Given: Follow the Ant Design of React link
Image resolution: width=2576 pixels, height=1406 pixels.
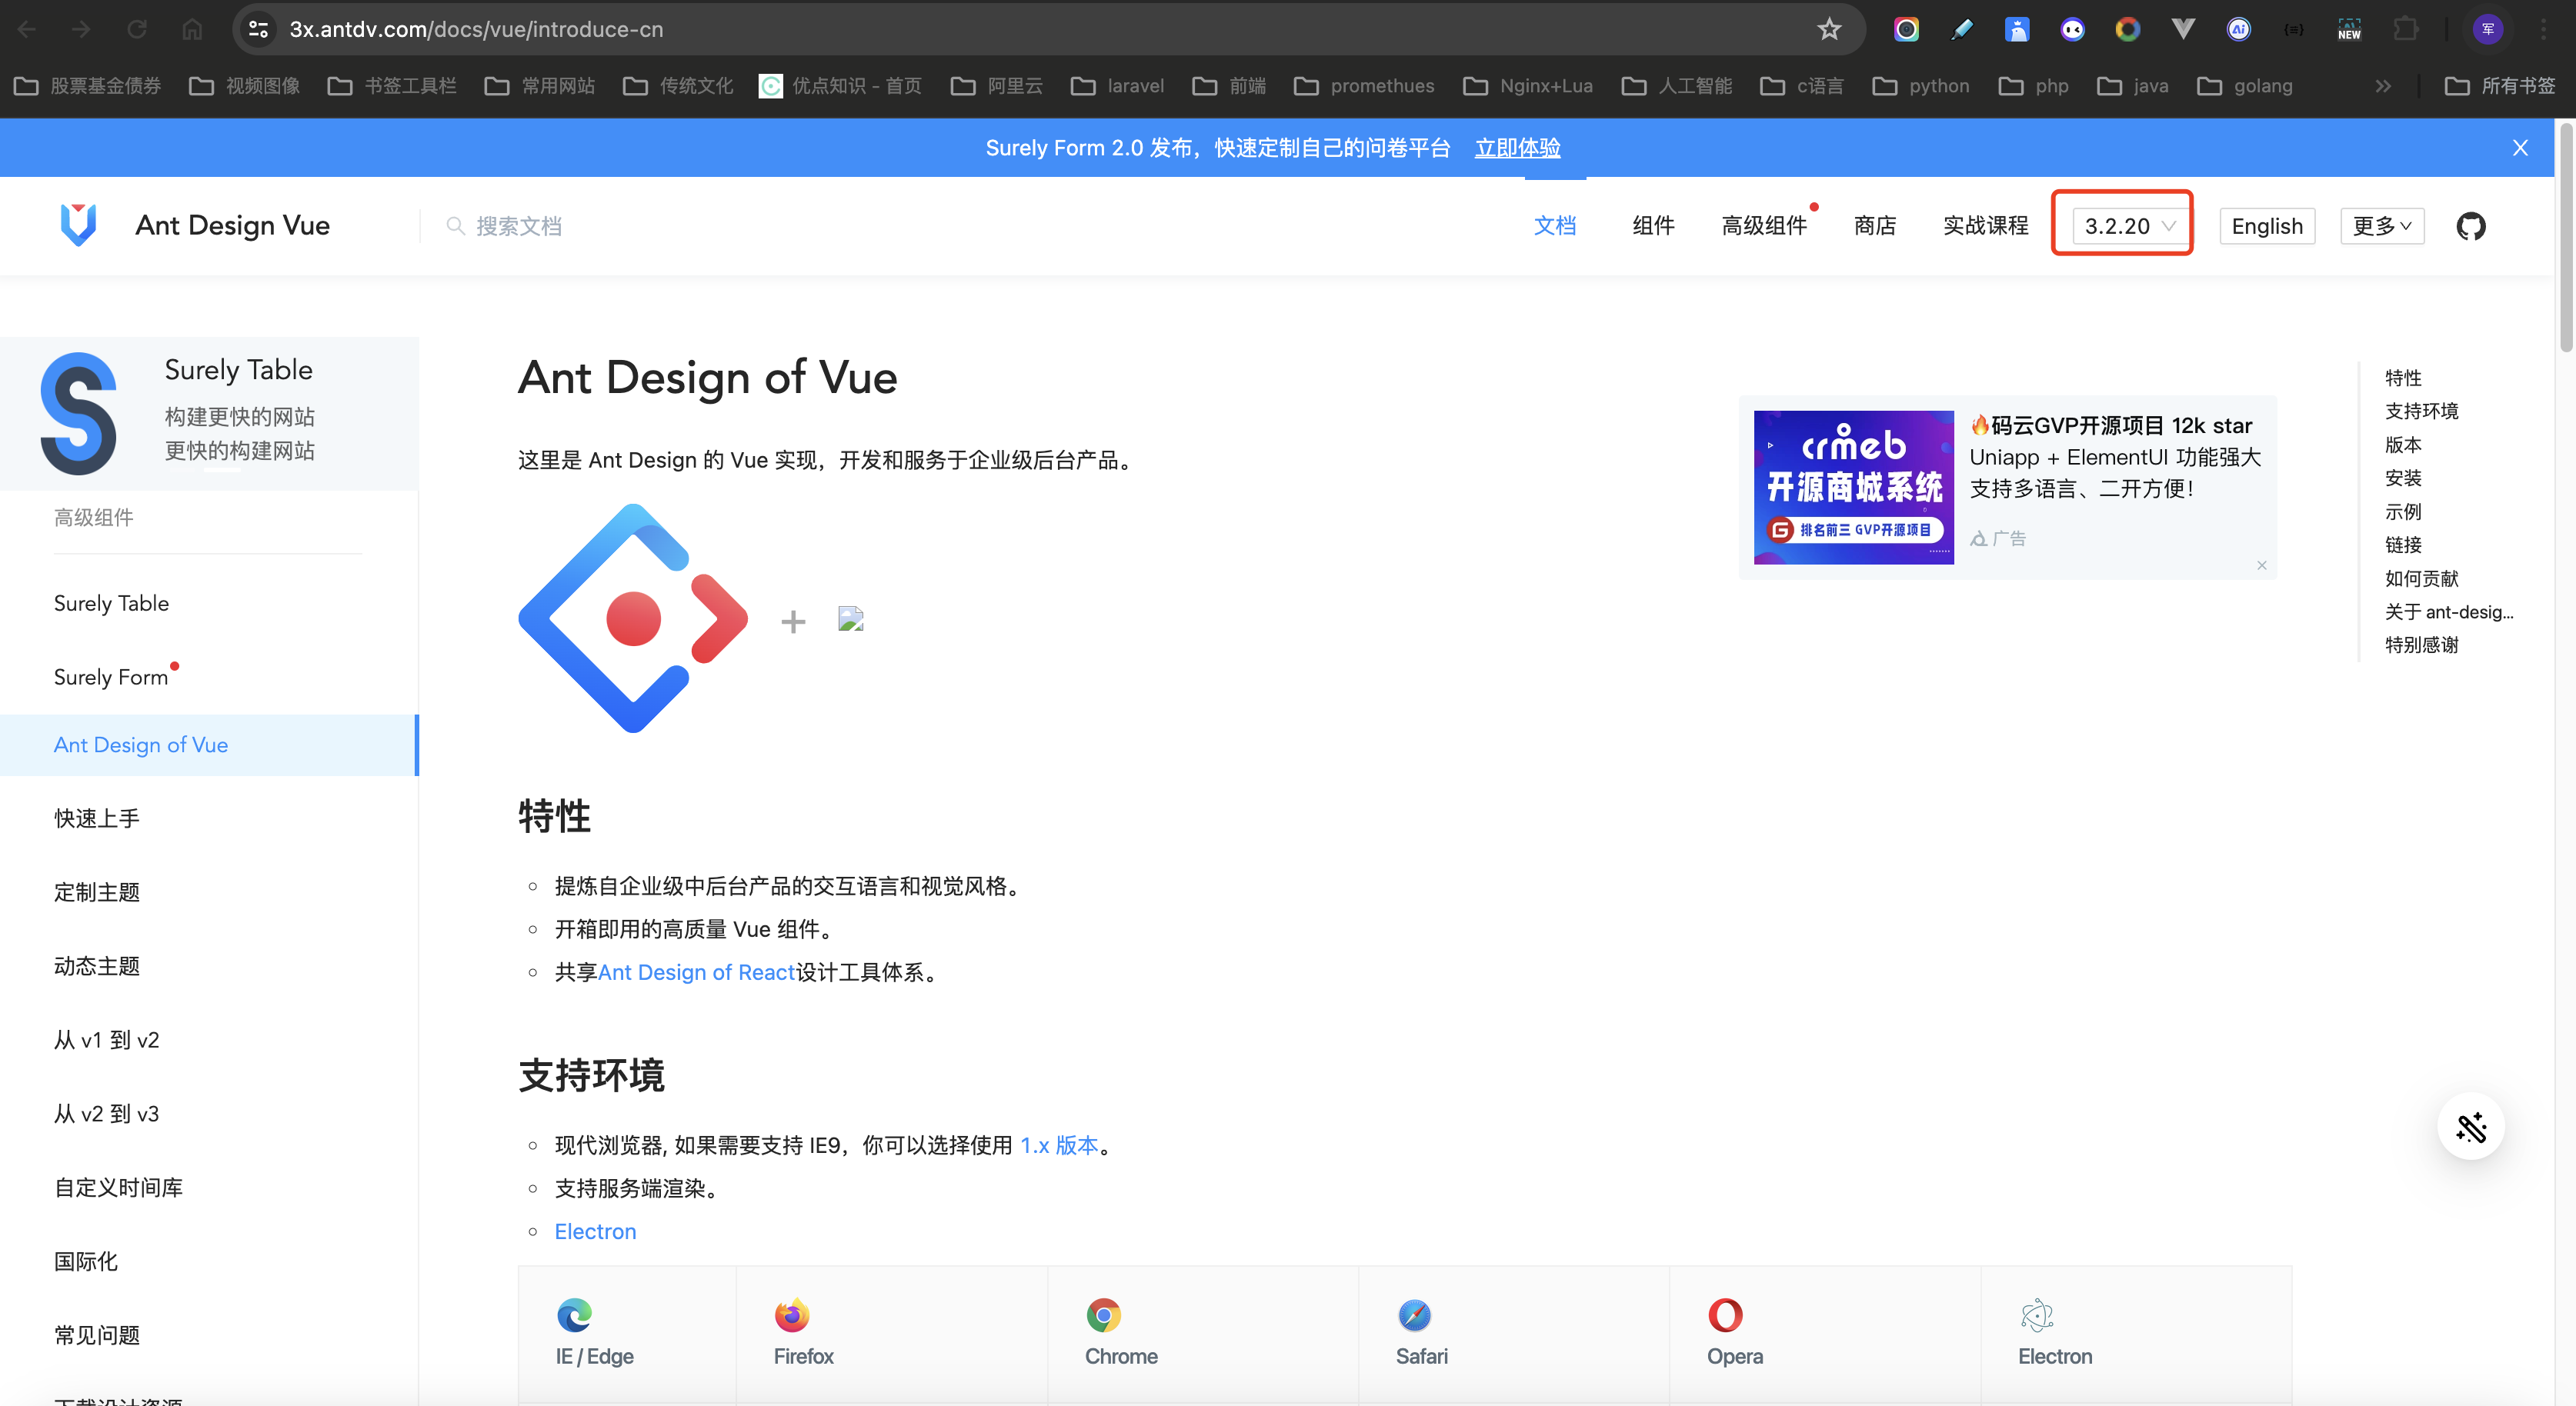Looking at the screenshot, I should [x=696, y=972].
